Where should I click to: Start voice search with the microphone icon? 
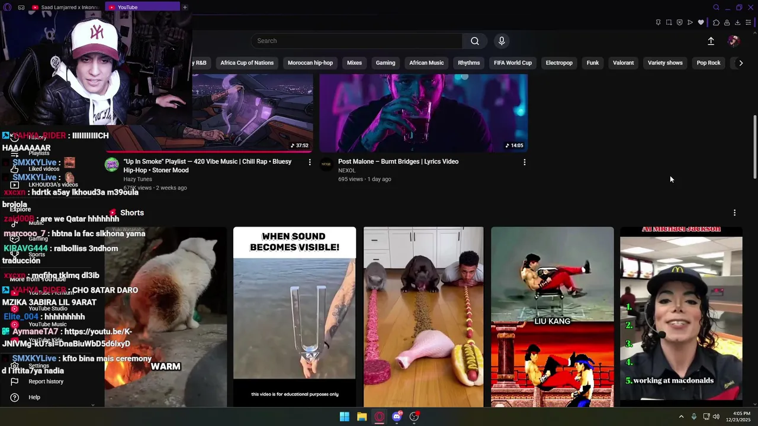502,41
